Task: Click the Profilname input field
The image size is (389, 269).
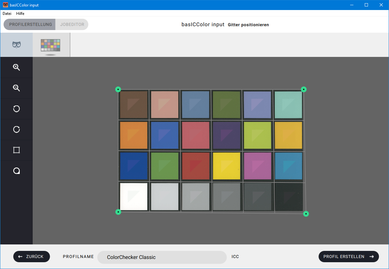Action: (162, 257)
